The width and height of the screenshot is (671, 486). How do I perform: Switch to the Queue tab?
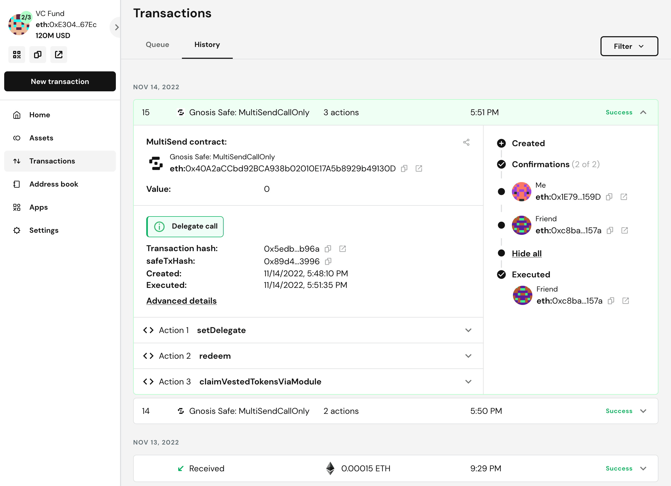point(157,45)
